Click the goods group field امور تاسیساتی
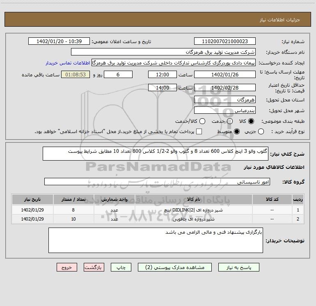 [x=157, y=182]
